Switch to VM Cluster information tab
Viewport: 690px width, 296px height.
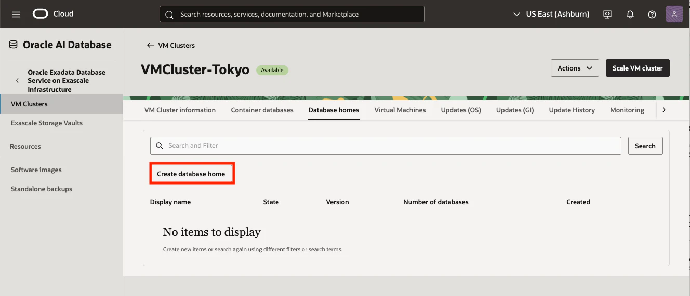pos(180,110)
